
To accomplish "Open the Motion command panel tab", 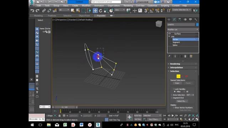I will coord(185,20).
